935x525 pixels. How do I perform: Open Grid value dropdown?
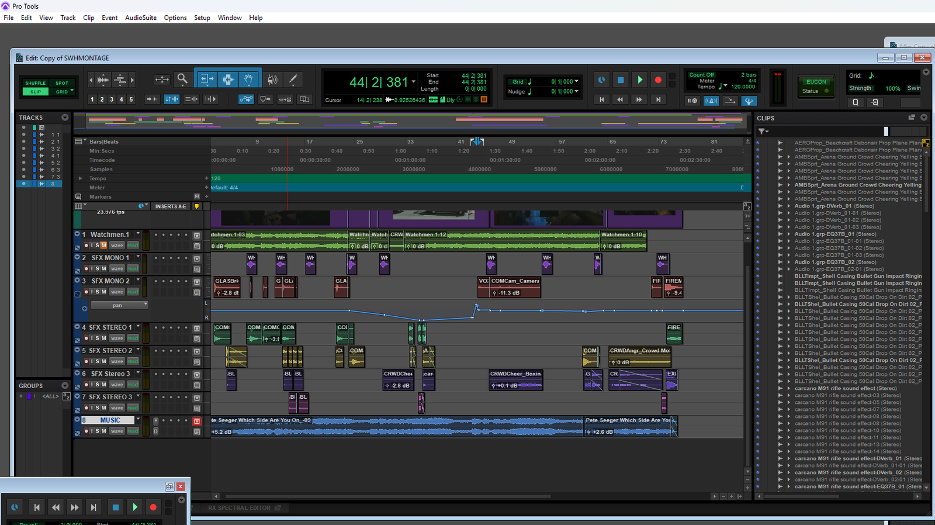(x=576, y=81)
